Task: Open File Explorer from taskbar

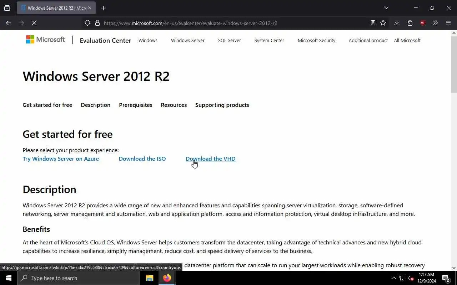Action: pyautogui.click(x=150, y=278)
